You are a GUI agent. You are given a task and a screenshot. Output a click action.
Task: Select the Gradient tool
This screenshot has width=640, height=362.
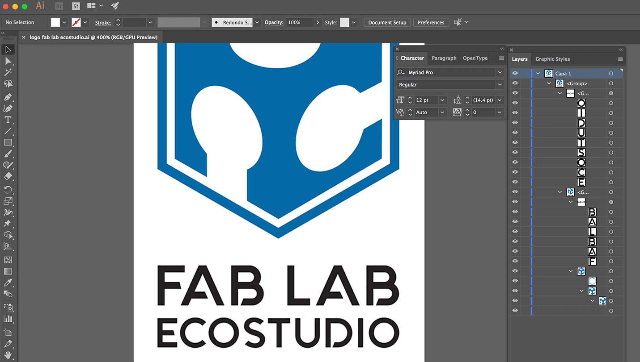coord(8,271)
